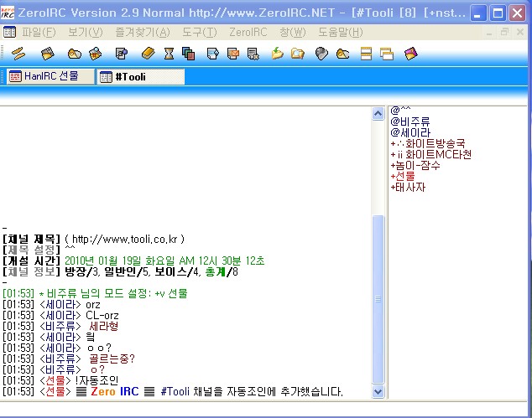Minimize the #Tooli child window
Image resolution: width=532 pixels, height=418 pixels.
(x=489, y=33)
